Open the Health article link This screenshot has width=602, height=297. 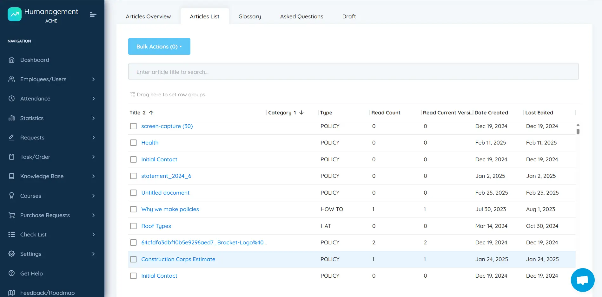click(150, 143)
